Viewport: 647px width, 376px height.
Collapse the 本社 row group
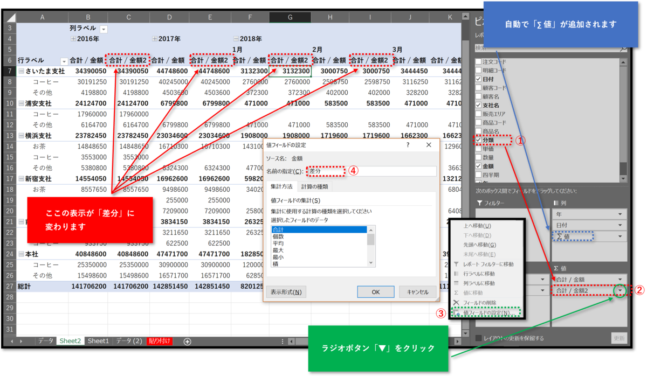21,254
